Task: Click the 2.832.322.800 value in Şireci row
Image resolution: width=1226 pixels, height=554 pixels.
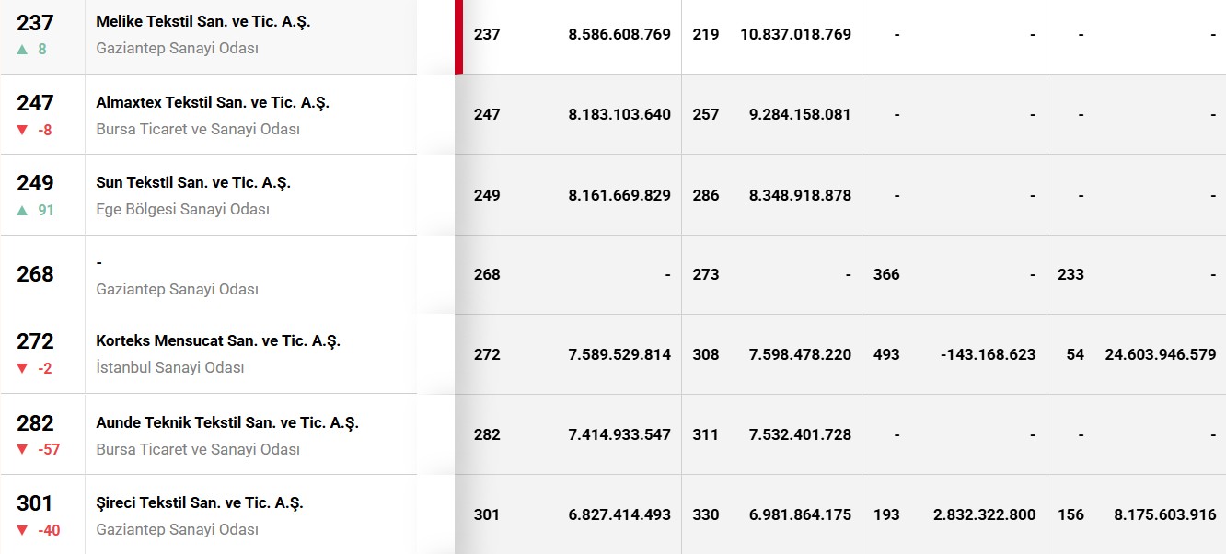Action: (984, 514)
